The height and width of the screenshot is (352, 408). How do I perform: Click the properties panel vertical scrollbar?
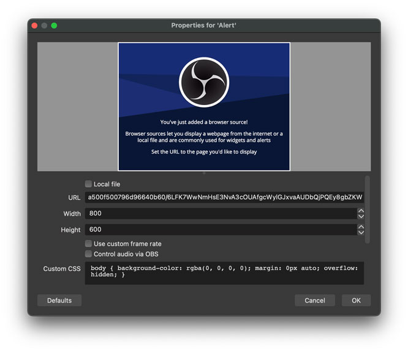pos(367,210)
